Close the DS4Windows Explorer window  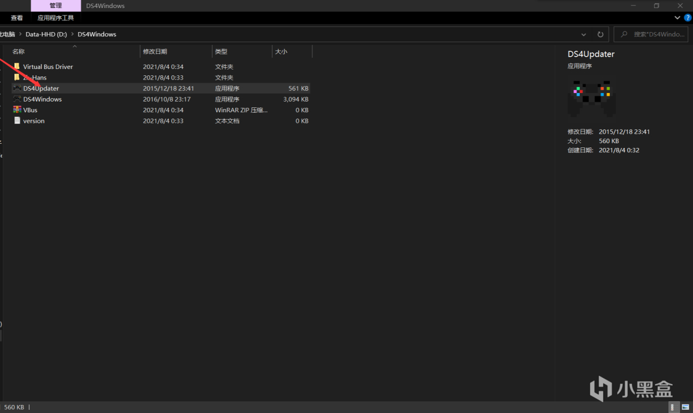click(x=681, y=6)
